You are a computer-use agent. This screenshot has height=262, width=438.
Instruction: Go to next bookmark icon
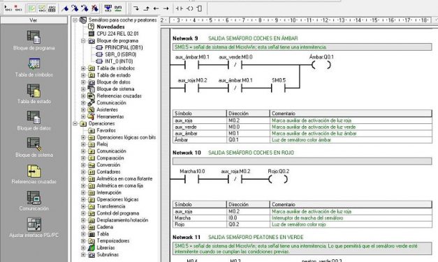(x=75, y=8)
